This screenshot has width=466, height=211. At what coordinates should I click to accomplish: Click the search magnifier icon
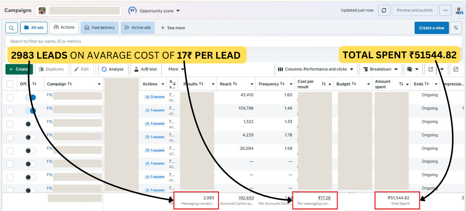11,28
